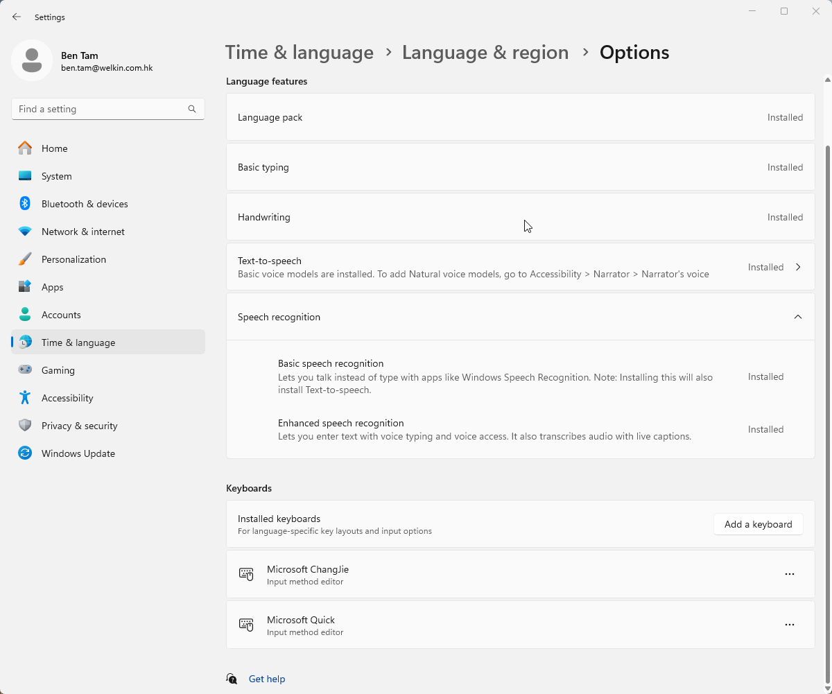Click the Get help chat icon

coord(232,679)
